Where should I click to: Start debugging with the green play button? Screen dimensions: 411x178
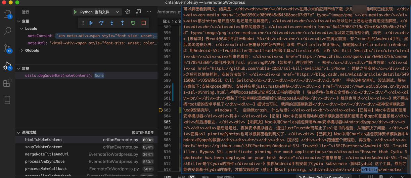coord(75,12)
